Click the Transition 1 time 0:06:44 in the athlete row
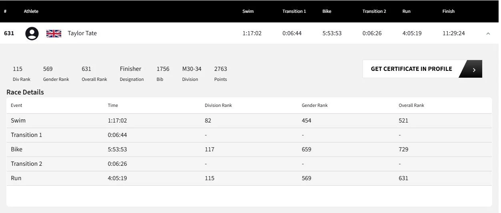The height and width of the screenshot is (213, 501). coord(292,33)
